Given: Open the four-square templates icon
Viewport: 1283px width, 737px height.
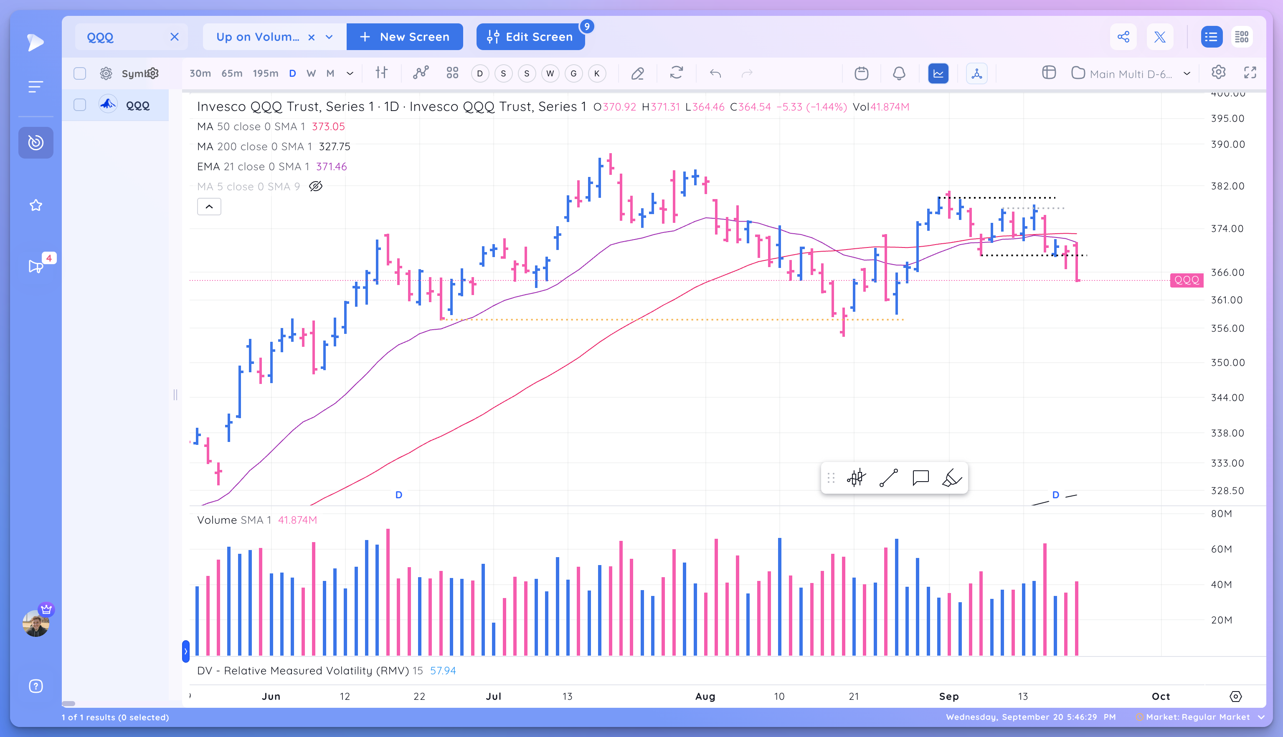Looking at the screenshot, I should click(452, 73).
